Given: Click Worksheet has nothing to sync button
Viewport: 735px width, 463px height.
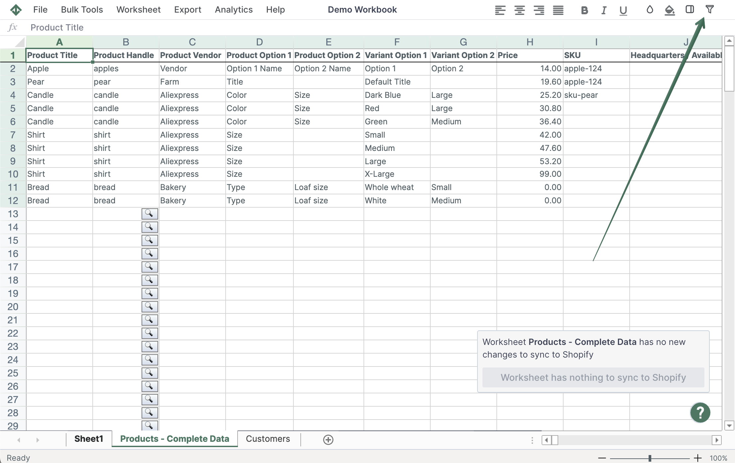Looking at the screenshot, I should 593,377.
